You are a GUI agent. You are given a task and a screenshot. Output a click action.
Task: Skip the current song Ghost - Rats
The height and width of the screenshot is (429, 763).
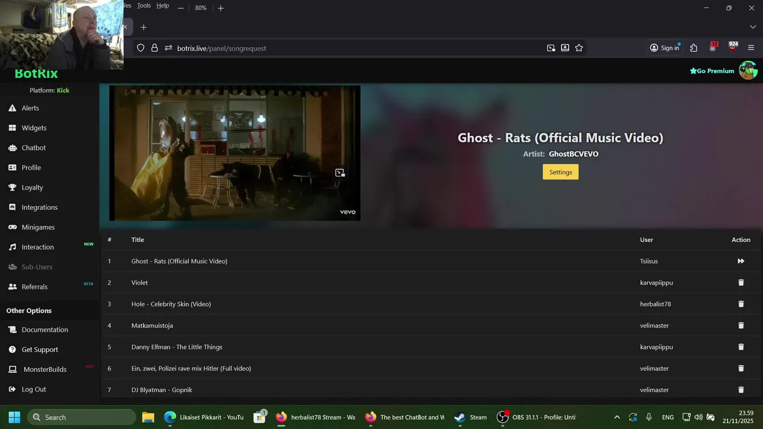(x=741, y=261)
